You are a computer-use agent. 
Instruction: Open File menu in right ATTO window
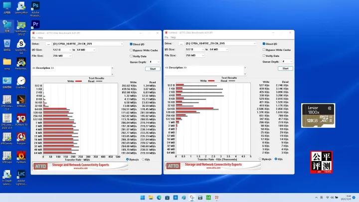click(x=166, y=37)
